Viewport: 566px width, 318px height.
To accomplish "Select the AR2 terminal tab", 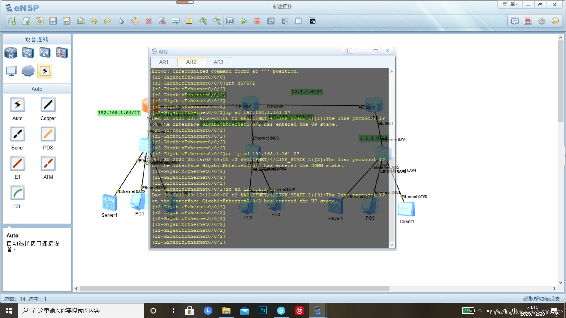I will click(191, 62).
